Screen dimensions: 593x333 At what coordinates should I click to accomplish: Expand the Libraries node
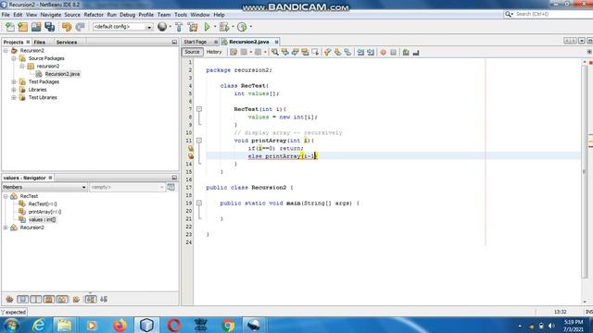tap(14, 90)
